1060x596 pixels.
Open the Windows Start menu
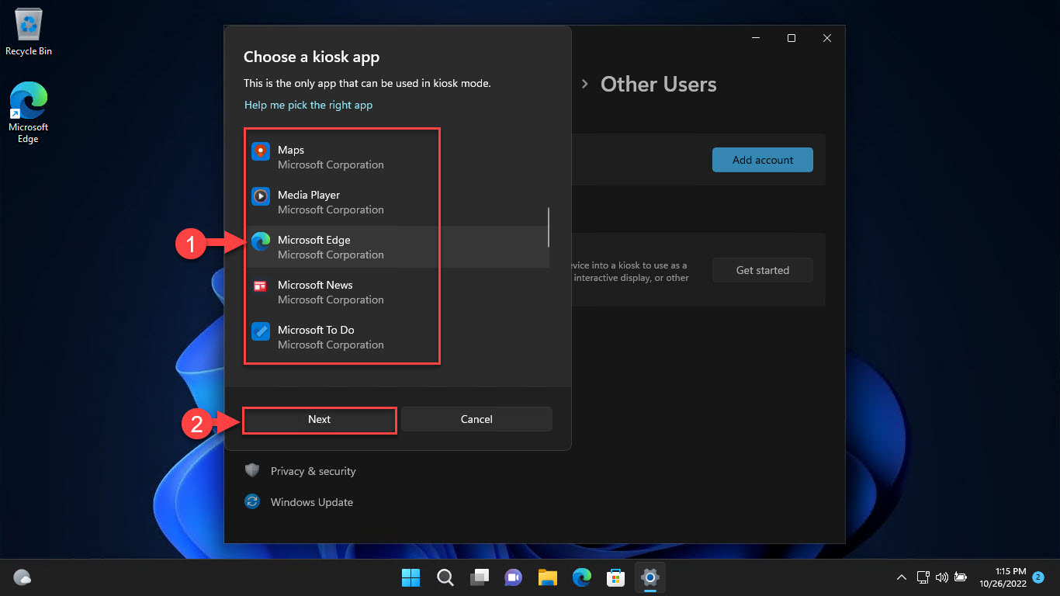tap(410, 577)
